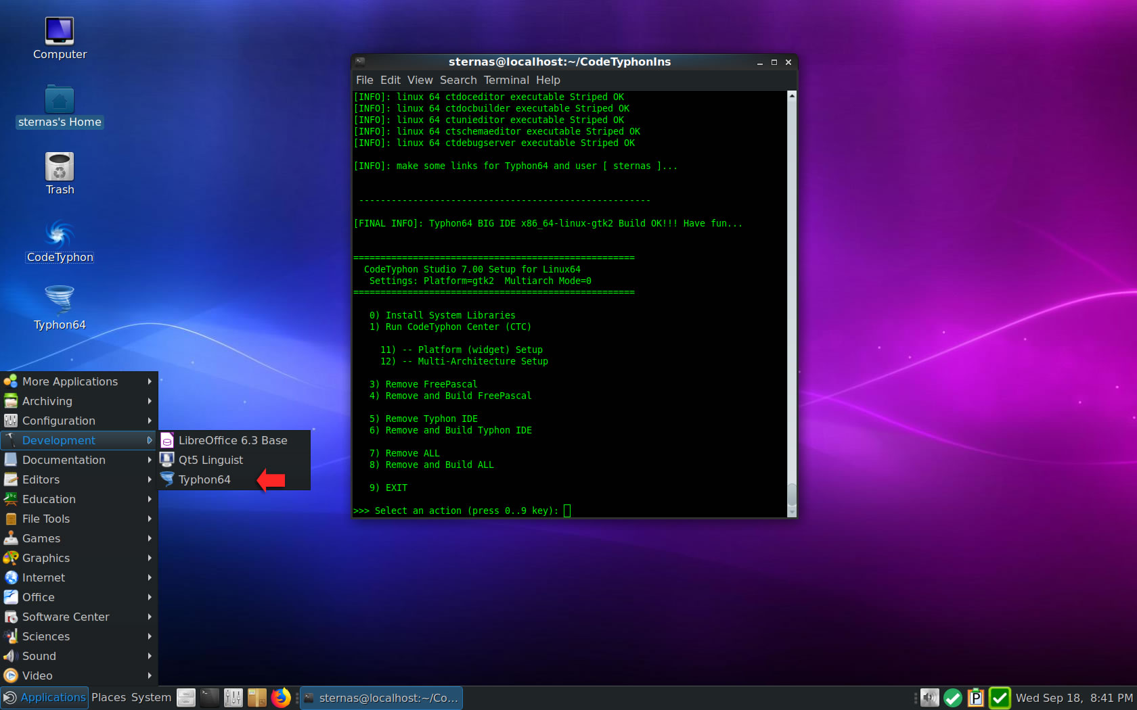This screenshot has height=710, width=1137.
Task: Launch Firefox from the panel
Action: click(281, 698)
